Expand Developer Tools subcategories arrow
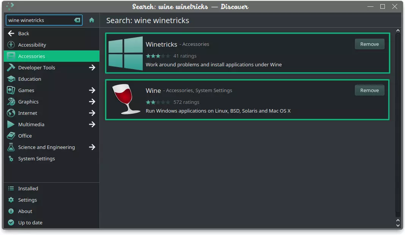405x235 pixels. [92, 67]
